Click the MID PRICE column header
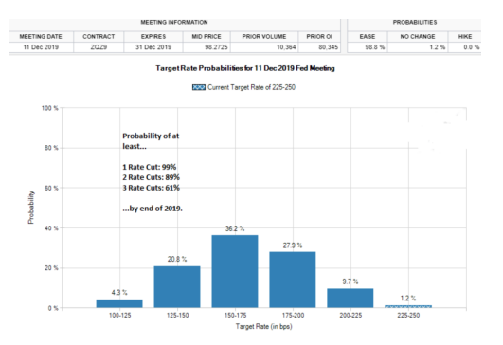Screen dimensions: 503x345 point(207,37)
